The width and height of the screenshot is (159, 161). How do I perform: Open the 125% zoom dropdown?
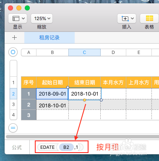(42, 18)
